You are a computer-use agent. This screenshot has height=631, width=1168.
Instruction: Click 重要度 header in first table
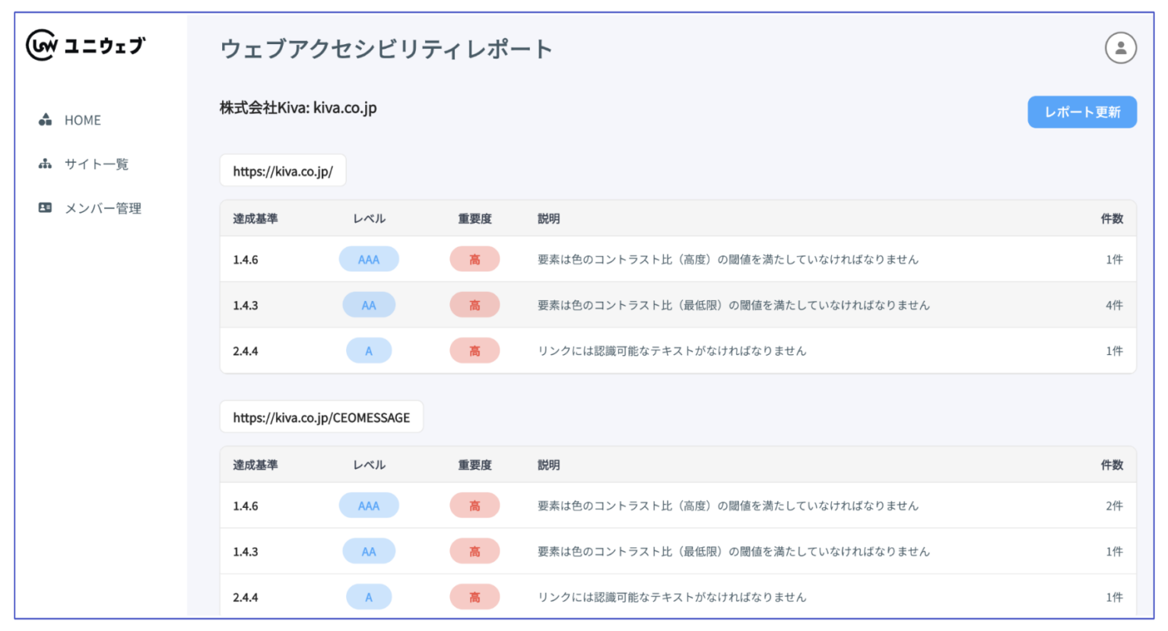coord(474,219)
